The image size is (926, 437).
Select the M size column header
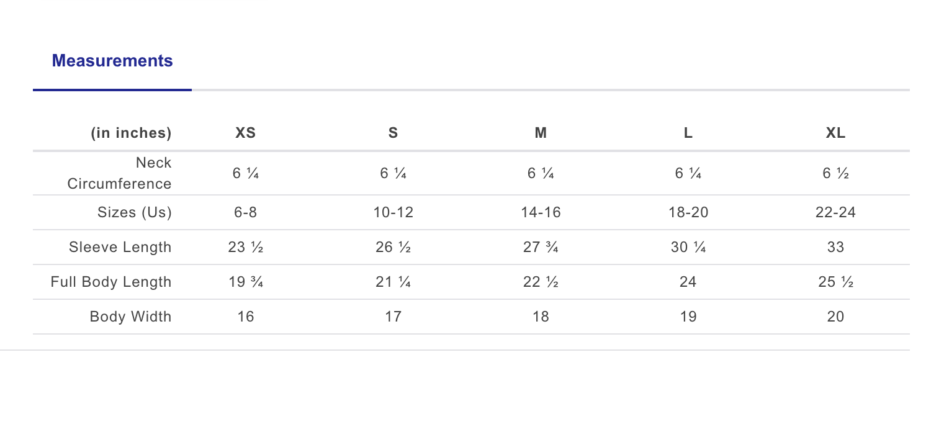point(541,133)
